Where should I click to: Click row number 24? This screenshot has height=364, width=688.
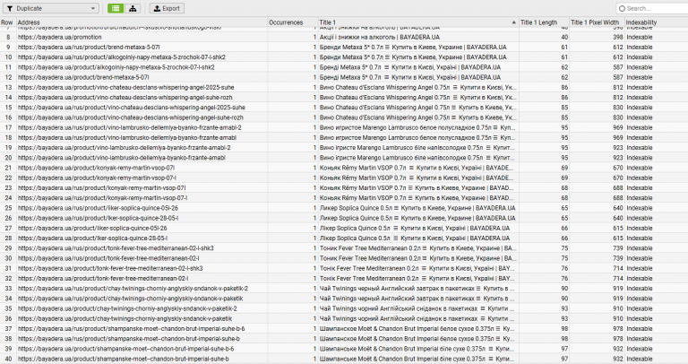(x=8, y=198)
